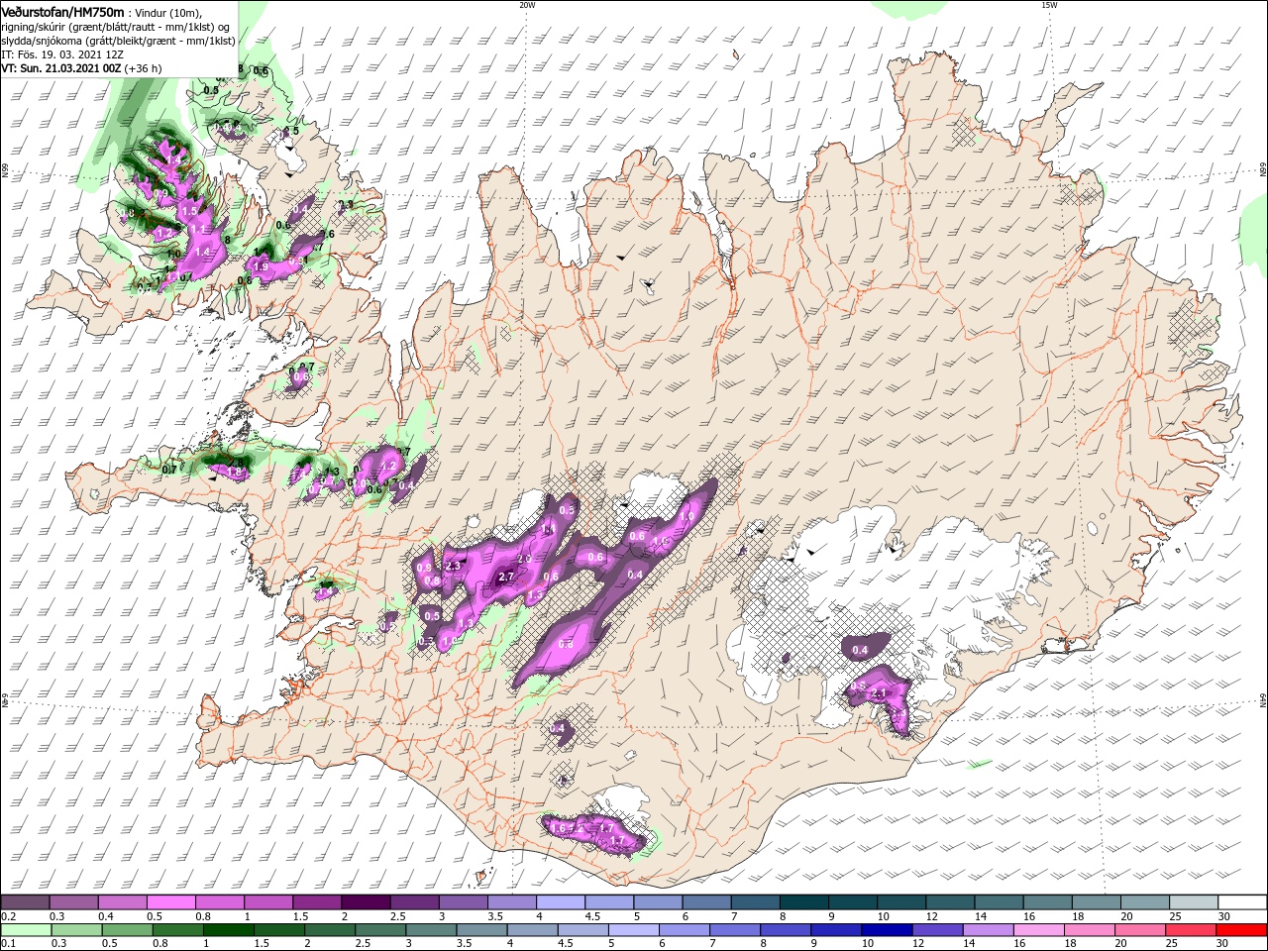Click the 2.1 value on the glacier
The width and height of the screenshot is (1268, 951).
pyautogui.click(x=878, y=693)
